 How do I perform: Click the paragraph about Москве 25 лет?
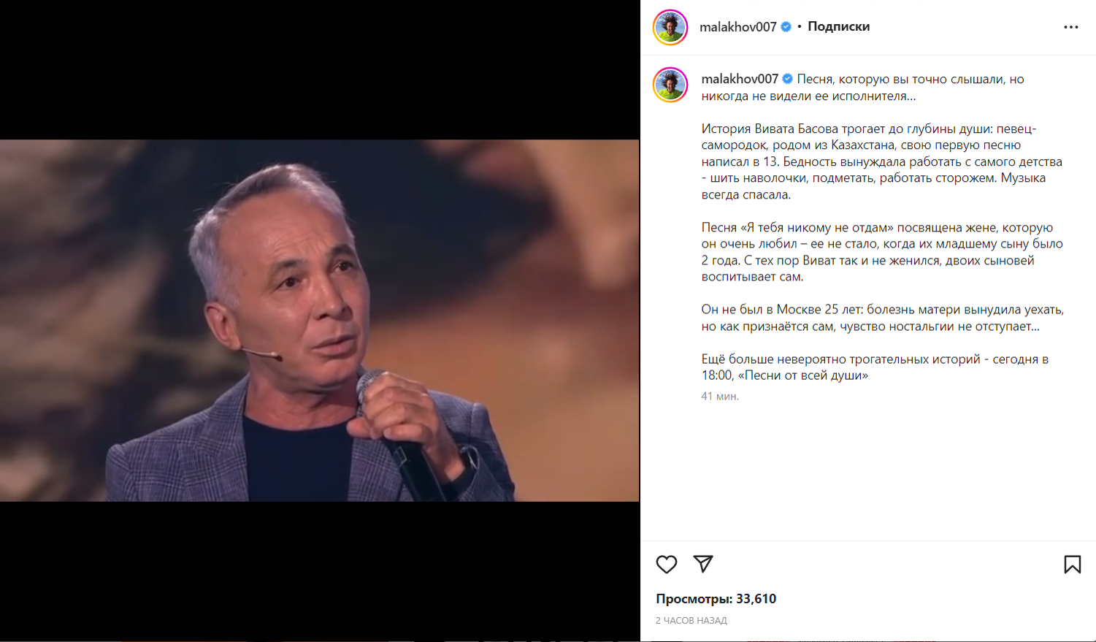[x=883, y=318]
